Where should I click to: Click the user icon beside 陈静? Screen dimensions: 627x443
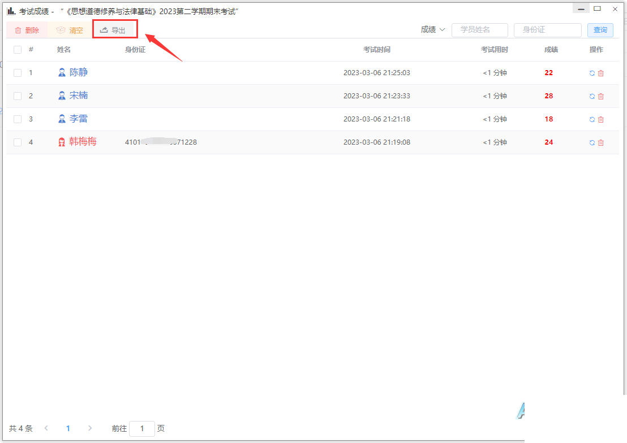62,73
